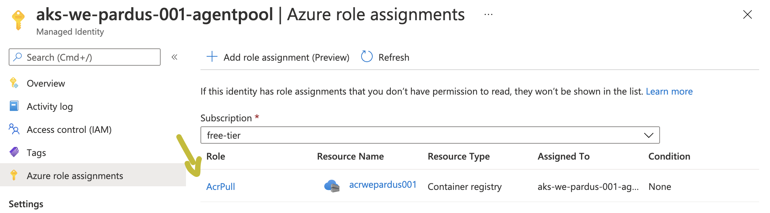Viewport: 770px width, 213px height.
Task: Click the purple Tags icon
Action: coord(14,152)
